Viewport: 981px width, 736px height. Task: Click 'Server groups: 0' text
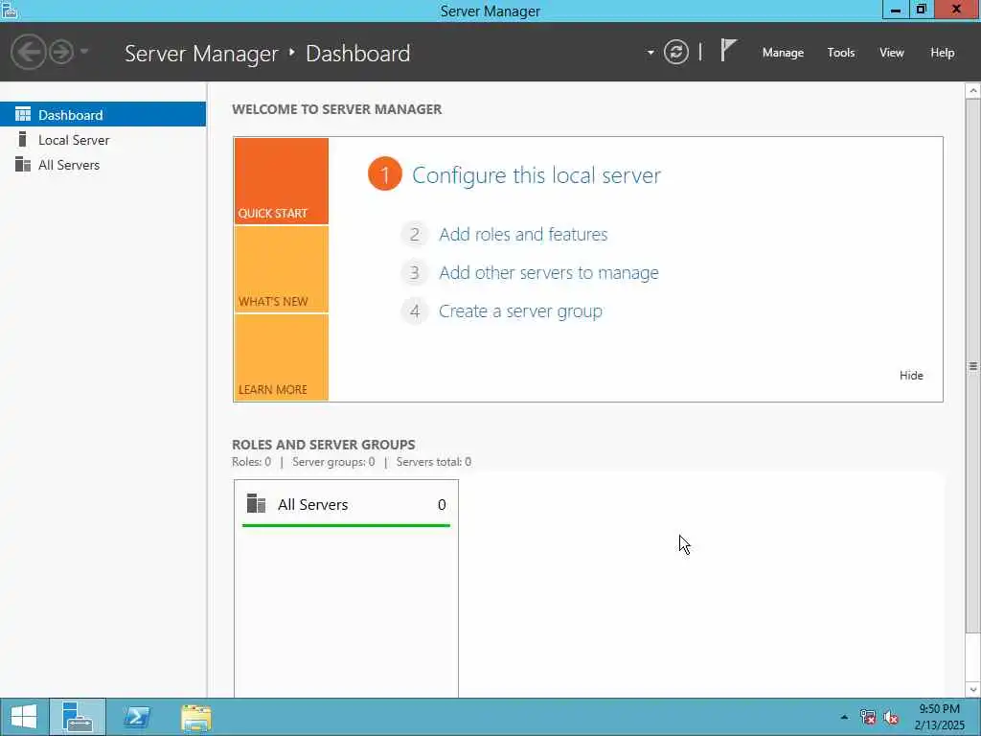333,462
